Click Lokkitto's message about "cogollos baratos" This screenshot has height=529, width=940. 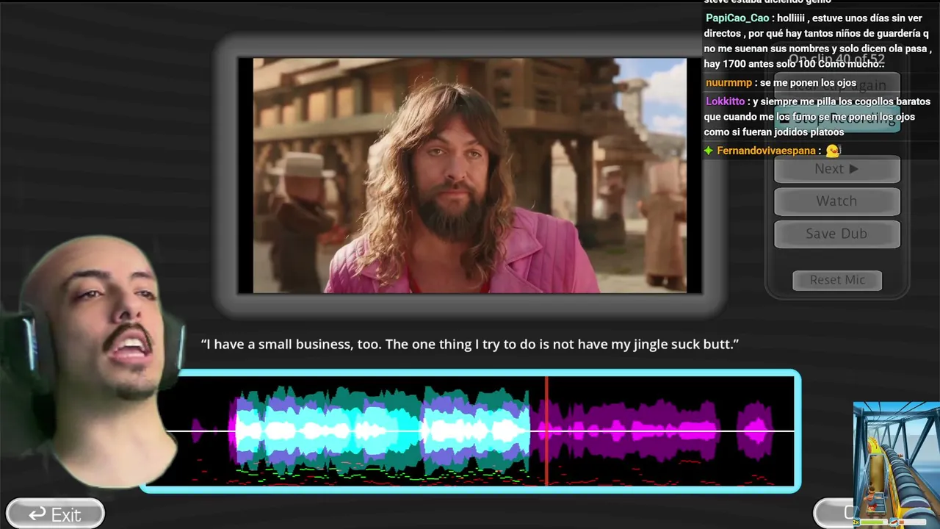point(817,117)
